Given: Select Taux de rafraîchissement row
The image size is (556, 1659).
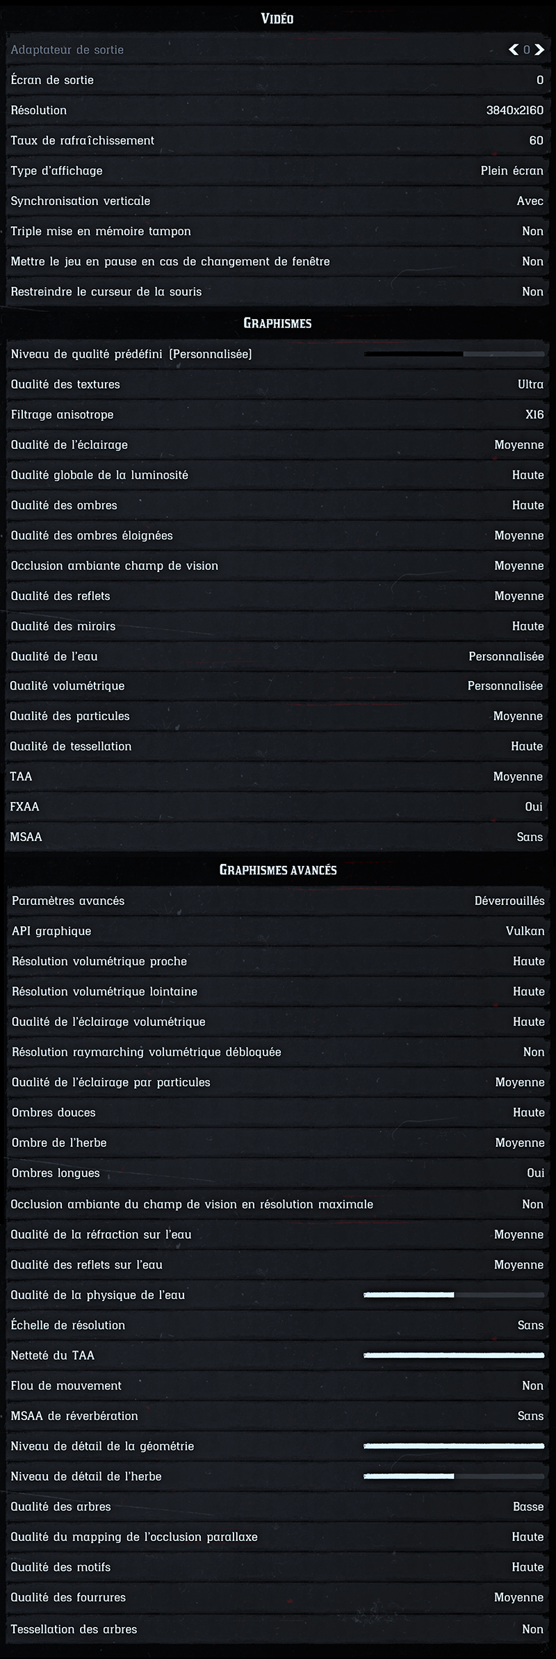Looking at the screenshot, I should pos(278,140).
